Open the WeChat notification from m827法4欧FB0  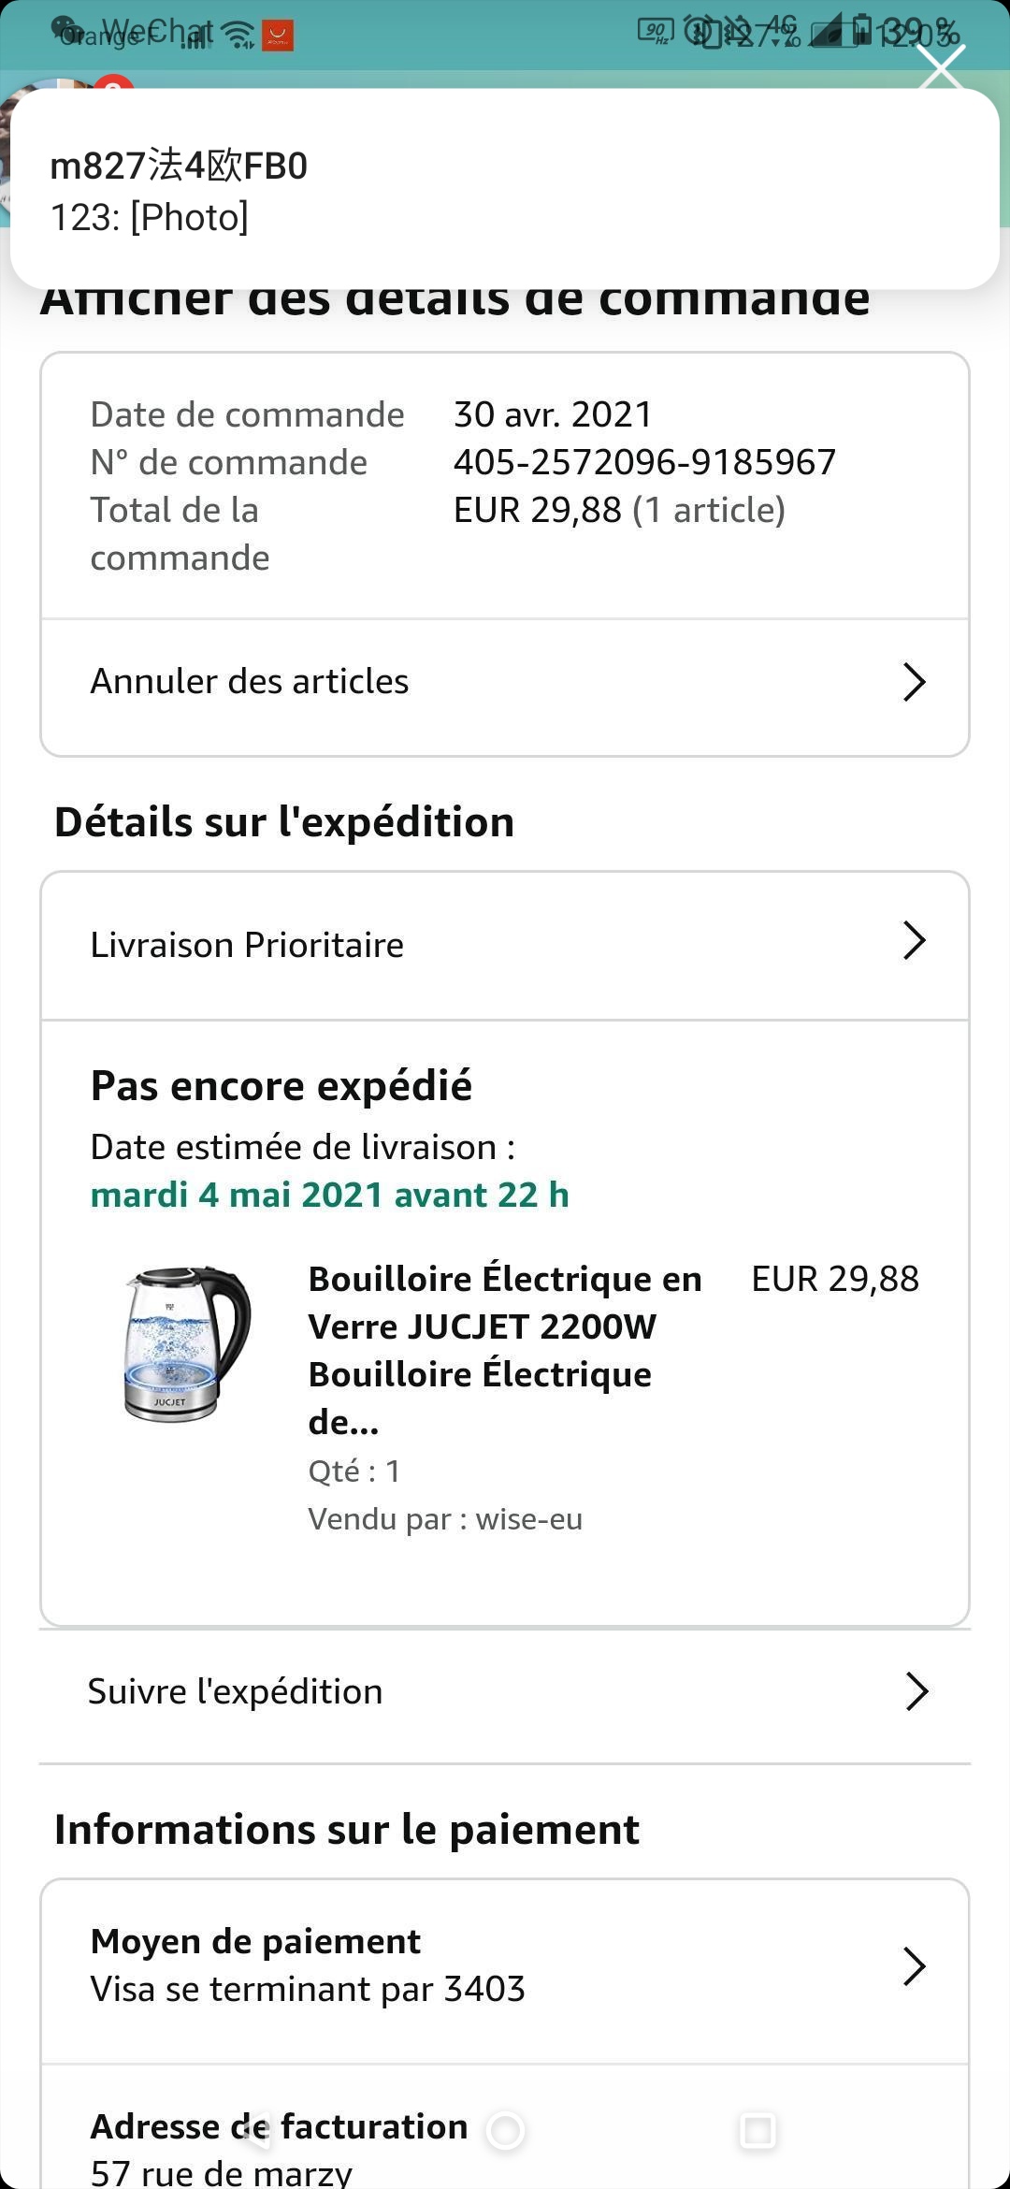click(x=505, y=190)
